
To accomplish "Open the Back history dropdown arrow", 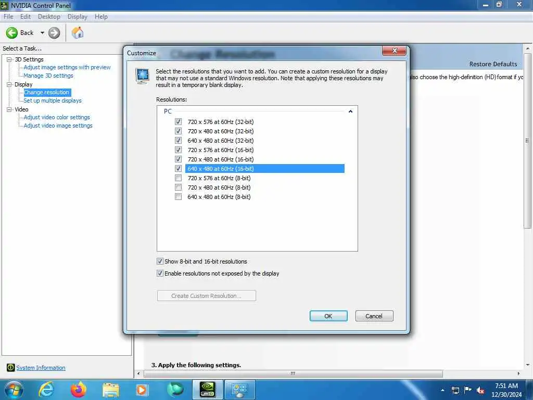I will (42, 33).
